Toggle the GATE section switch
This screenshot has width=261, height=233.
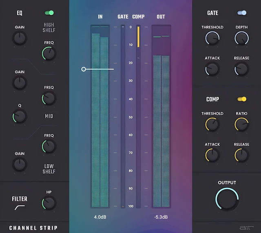pos(242,13)
